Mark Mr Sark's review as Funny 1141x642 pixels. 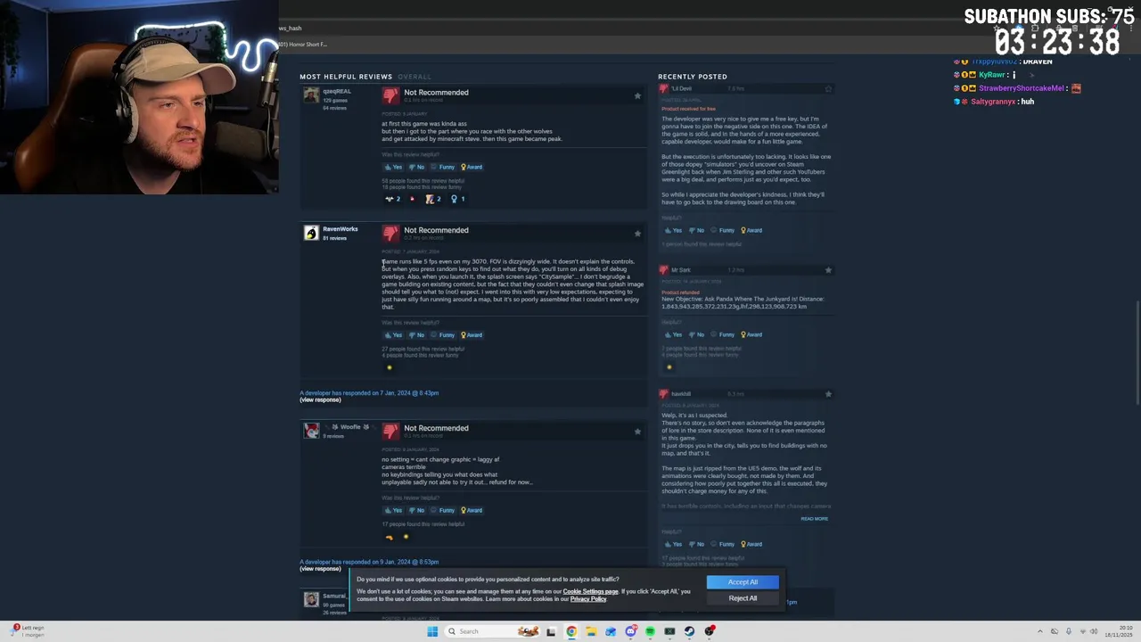[x=723, y=334]
